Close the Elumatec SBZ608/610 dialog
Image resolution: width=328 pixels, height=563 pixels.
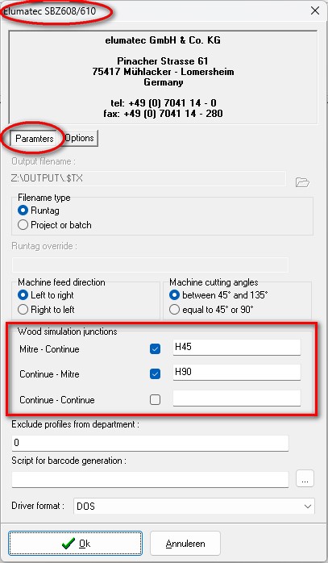coord(315,10)
